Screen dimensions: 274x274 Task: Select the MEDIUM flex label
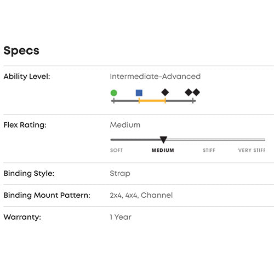click(163, 150)
